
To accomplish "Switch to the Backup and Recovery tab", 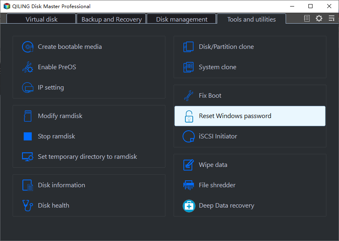I will pos(112,19).
